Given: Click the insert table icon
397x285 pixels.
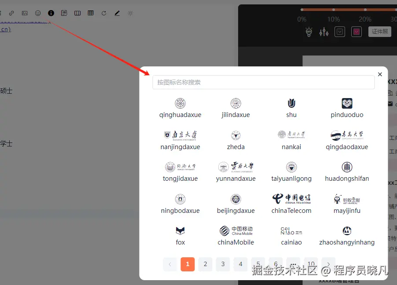Looking at the screenshot, I should click(x=91, y=13).
